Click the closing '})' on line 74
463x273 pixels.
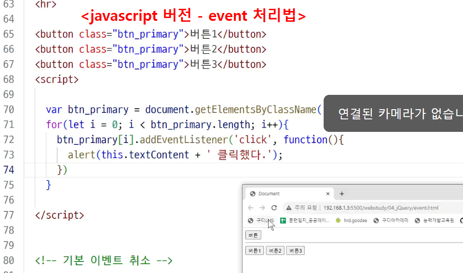point(62,170)
